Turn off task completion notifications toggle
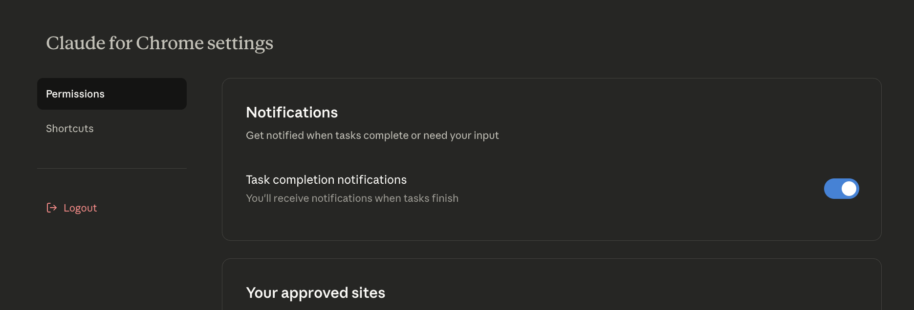The width and height of the screenshot is (914, 310). click(841, 189)
